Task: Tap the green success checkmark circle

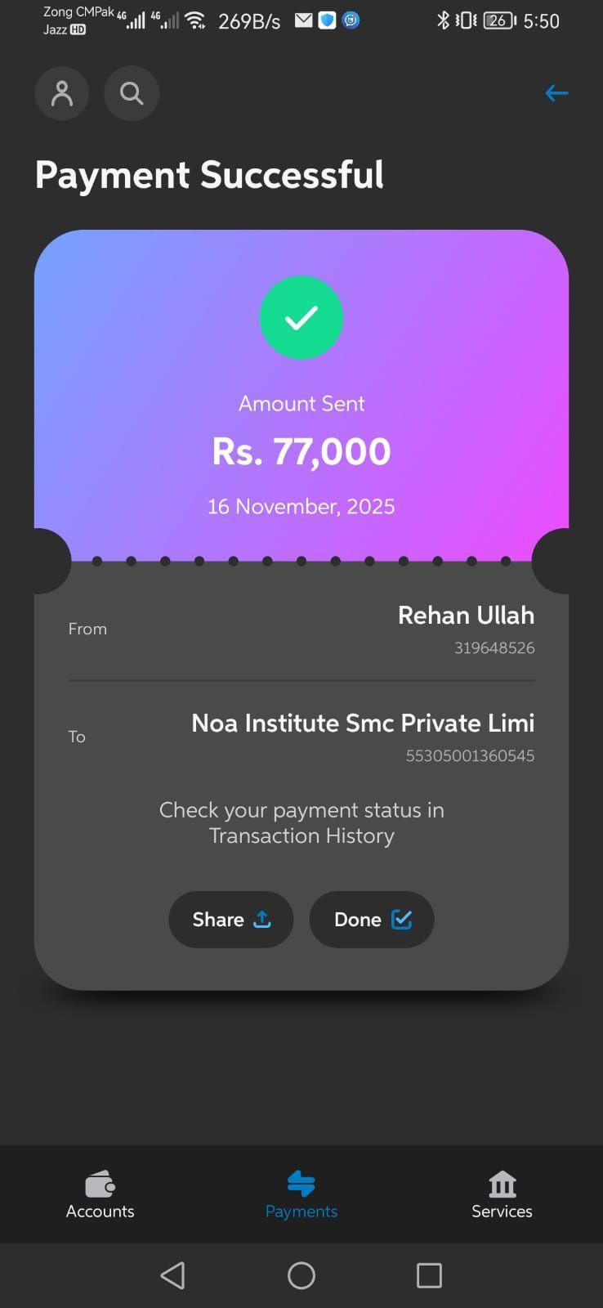Action: [x=301, y=317]
